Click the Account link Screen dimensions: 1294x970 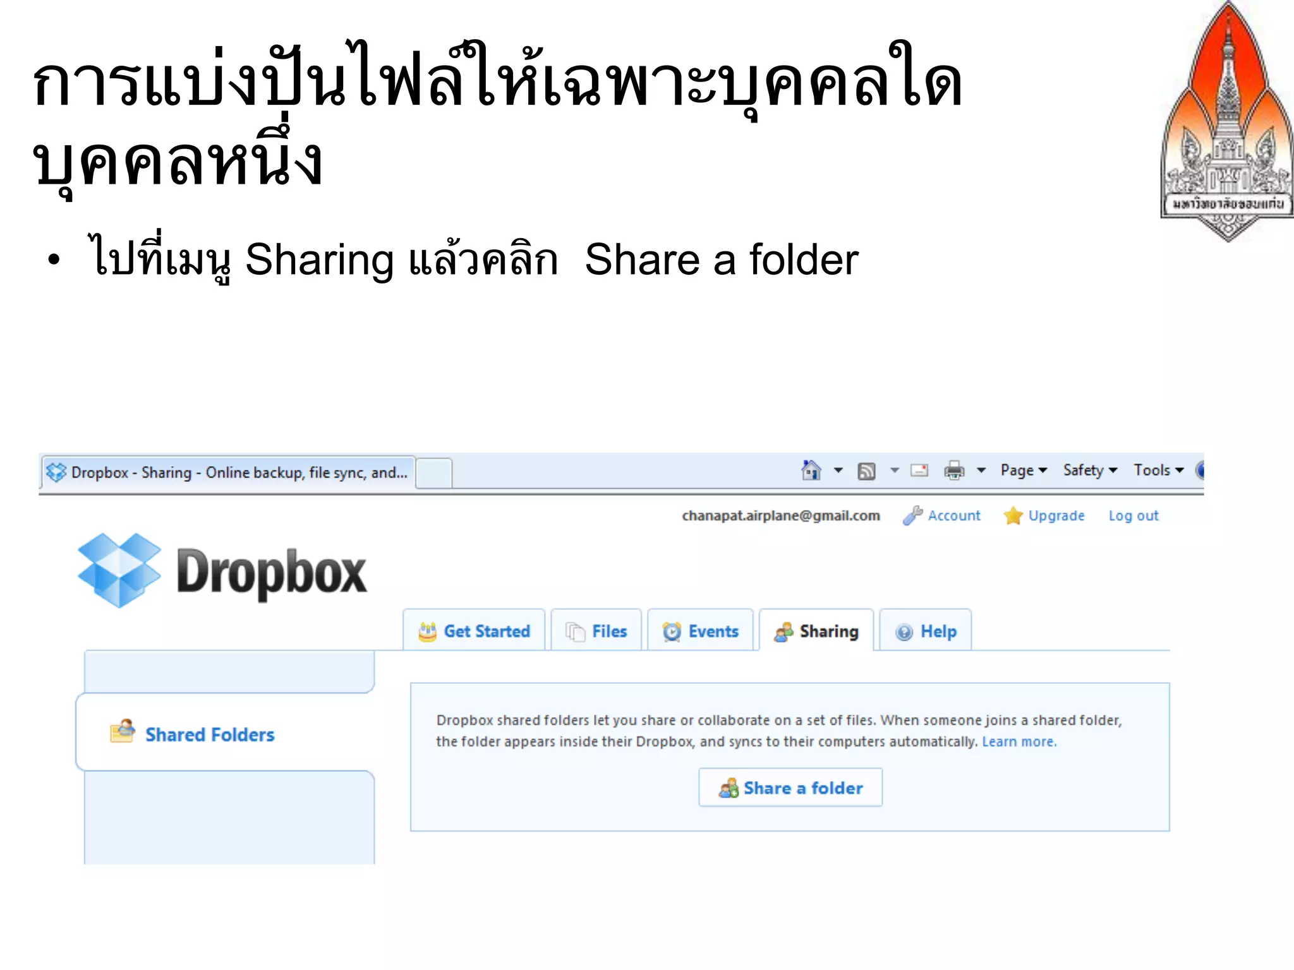pos(954,515)
